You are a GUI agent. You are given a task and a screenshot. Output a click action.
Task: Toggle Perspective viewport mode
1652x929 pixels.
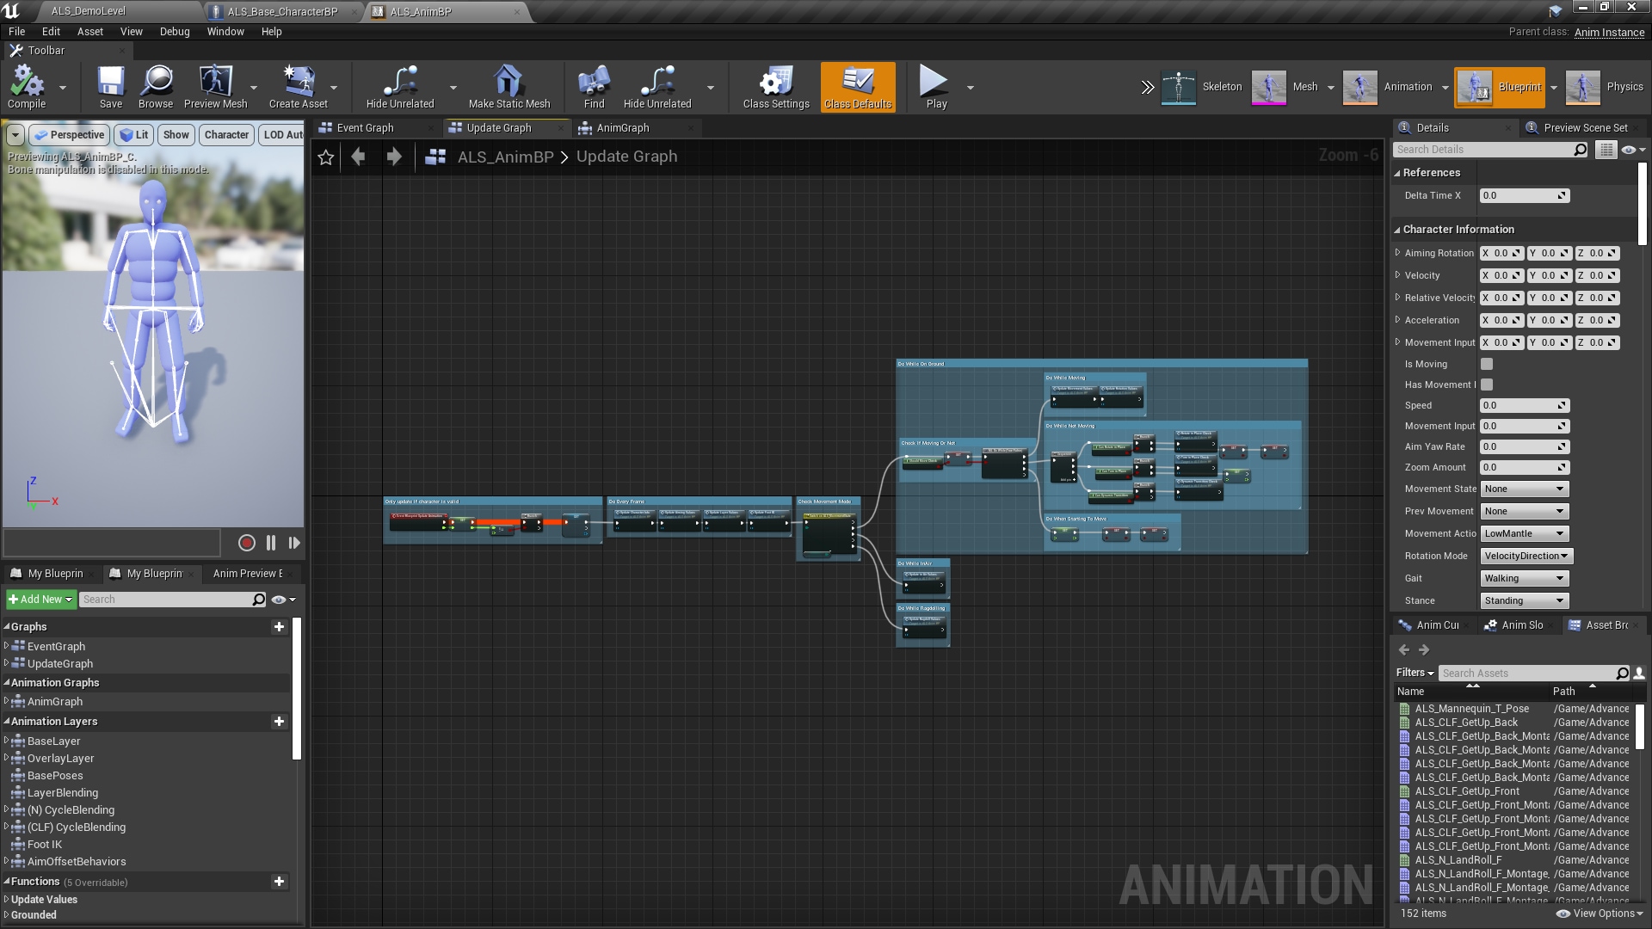[69, 135]
